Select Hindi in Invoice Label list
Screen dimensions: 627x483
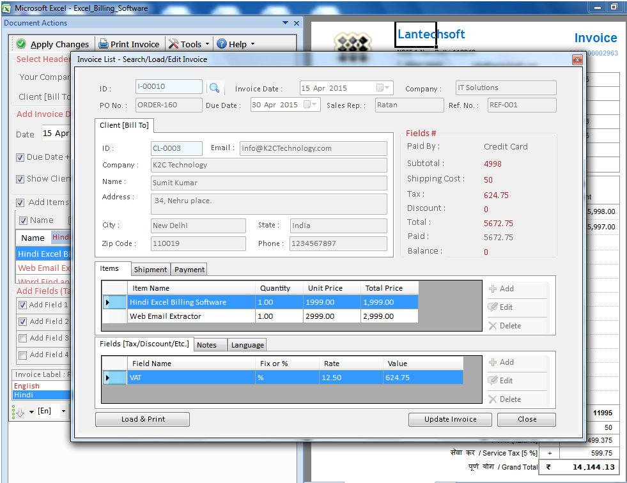coord(42,395)
